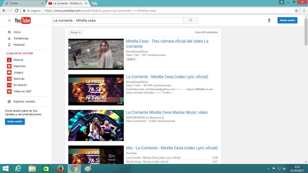This screenshot has width=308, height=173.
Task: Click the Master Music 2:59 thumbnail
Action: (96, 126)
